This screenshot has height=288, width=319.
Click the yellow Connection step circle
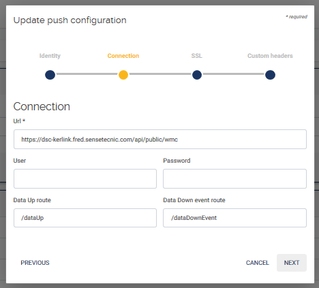point(123,75)
